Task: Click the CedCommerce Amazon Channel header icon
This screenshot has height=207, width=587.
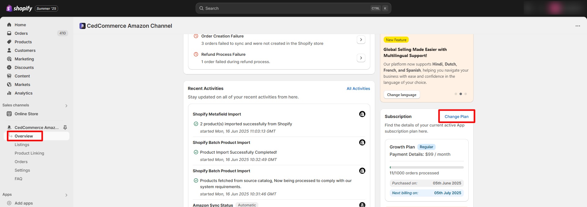Action: [83, 26]
